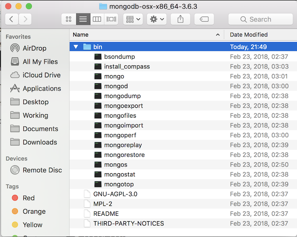Select the bsondump executable icon
The width and height of the screenshot is (297, 237).
(98, 56)
